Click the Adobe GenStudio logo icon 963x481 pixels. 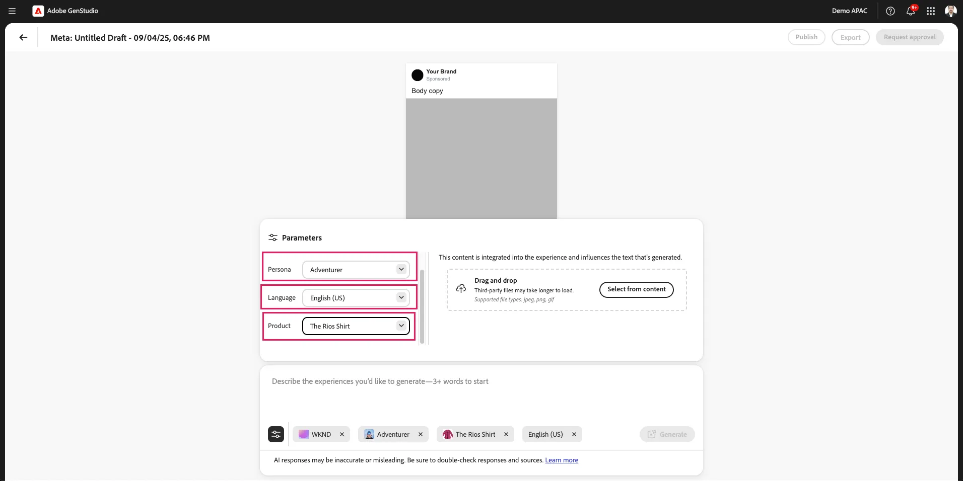pyautogui.click(x=38, y=11)
